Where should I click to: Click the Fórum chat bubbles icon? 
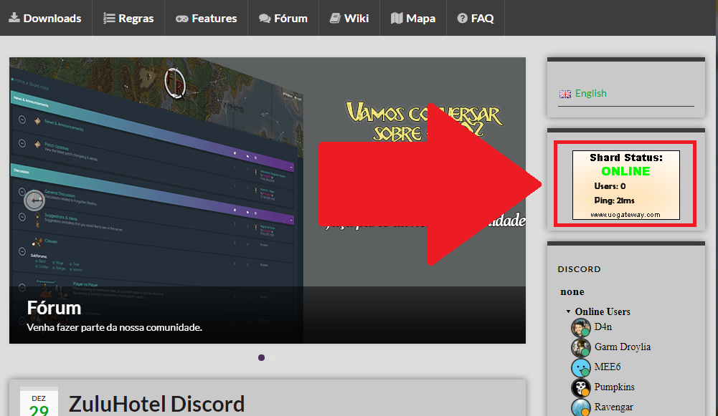pos(265,18)
